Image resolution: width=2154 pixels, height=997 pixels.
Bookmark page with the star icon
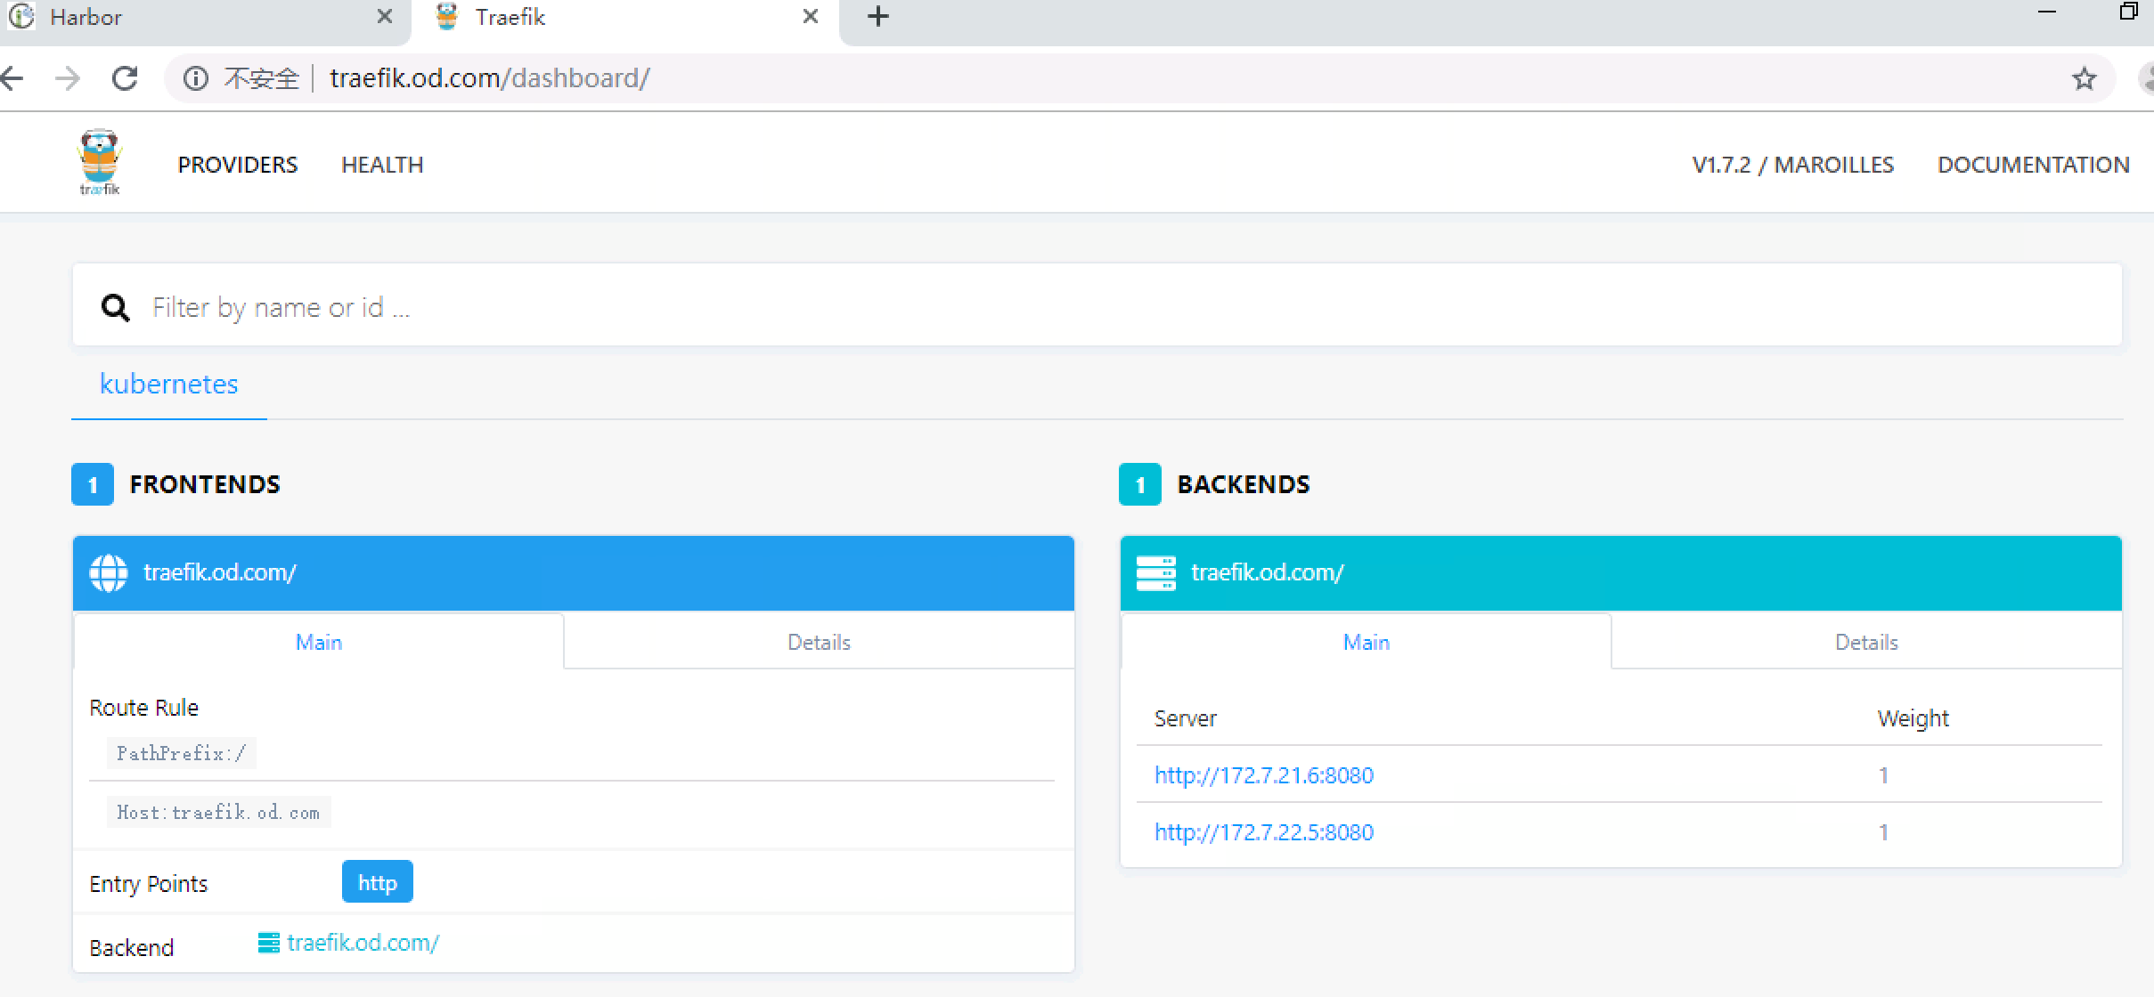click(x=2084, y=79)
